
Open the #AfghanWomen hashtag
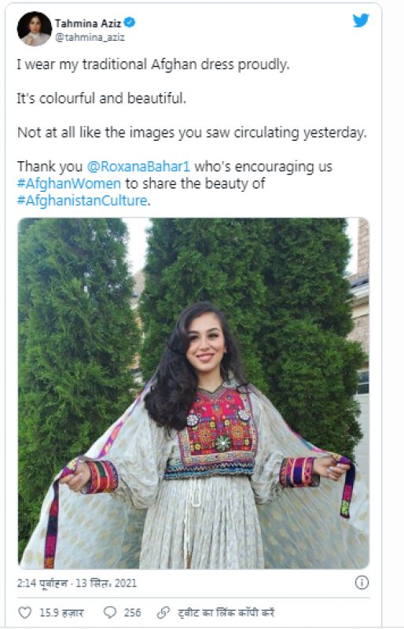point(68,183)
